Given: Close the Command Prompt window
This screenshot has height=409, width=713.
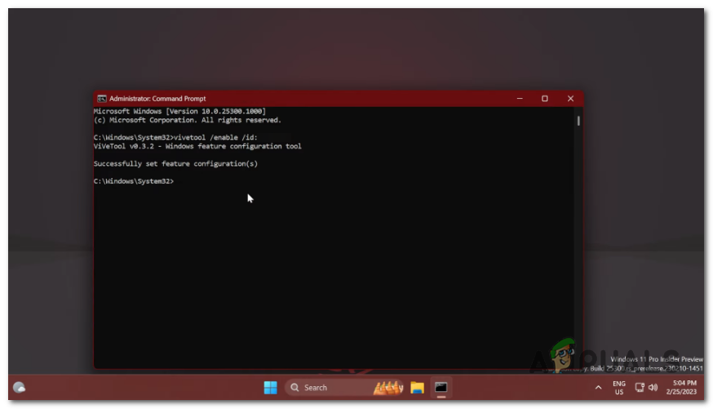Looking at the screenshot, I should click(x=570, y=98).
